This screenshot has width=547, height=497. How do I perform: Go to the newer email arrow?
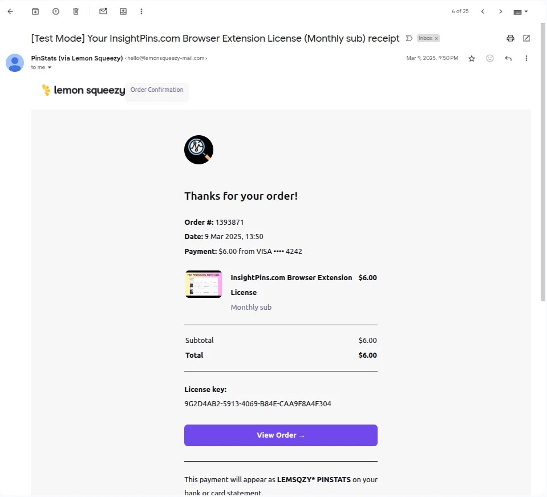pyautogui.click(x=483, y=11)
